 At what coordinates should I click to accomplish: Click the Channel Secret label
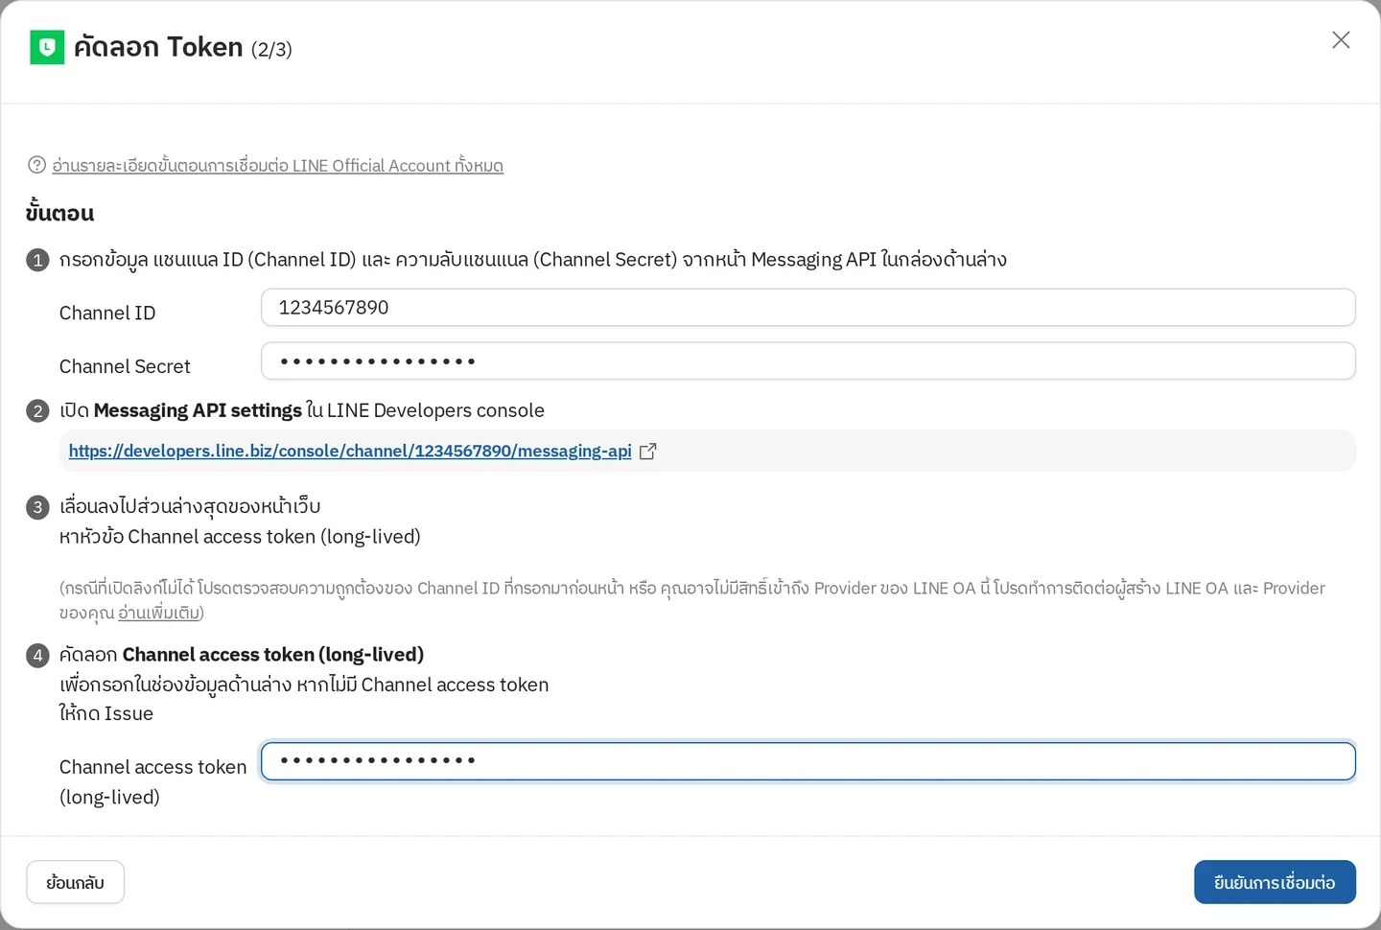tap(125, 367)
